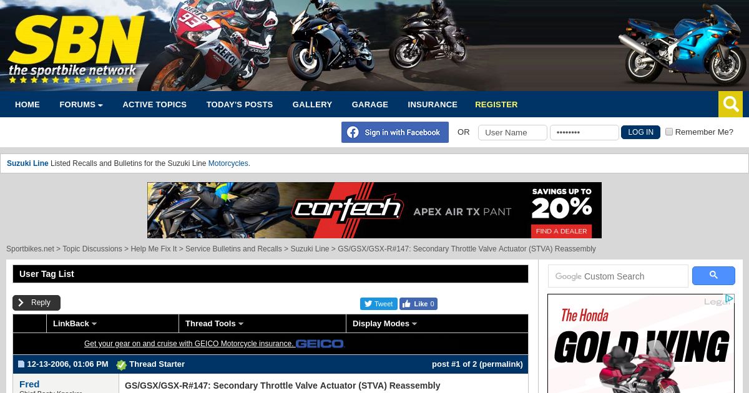Open the LinkBack dropdown

75,323
